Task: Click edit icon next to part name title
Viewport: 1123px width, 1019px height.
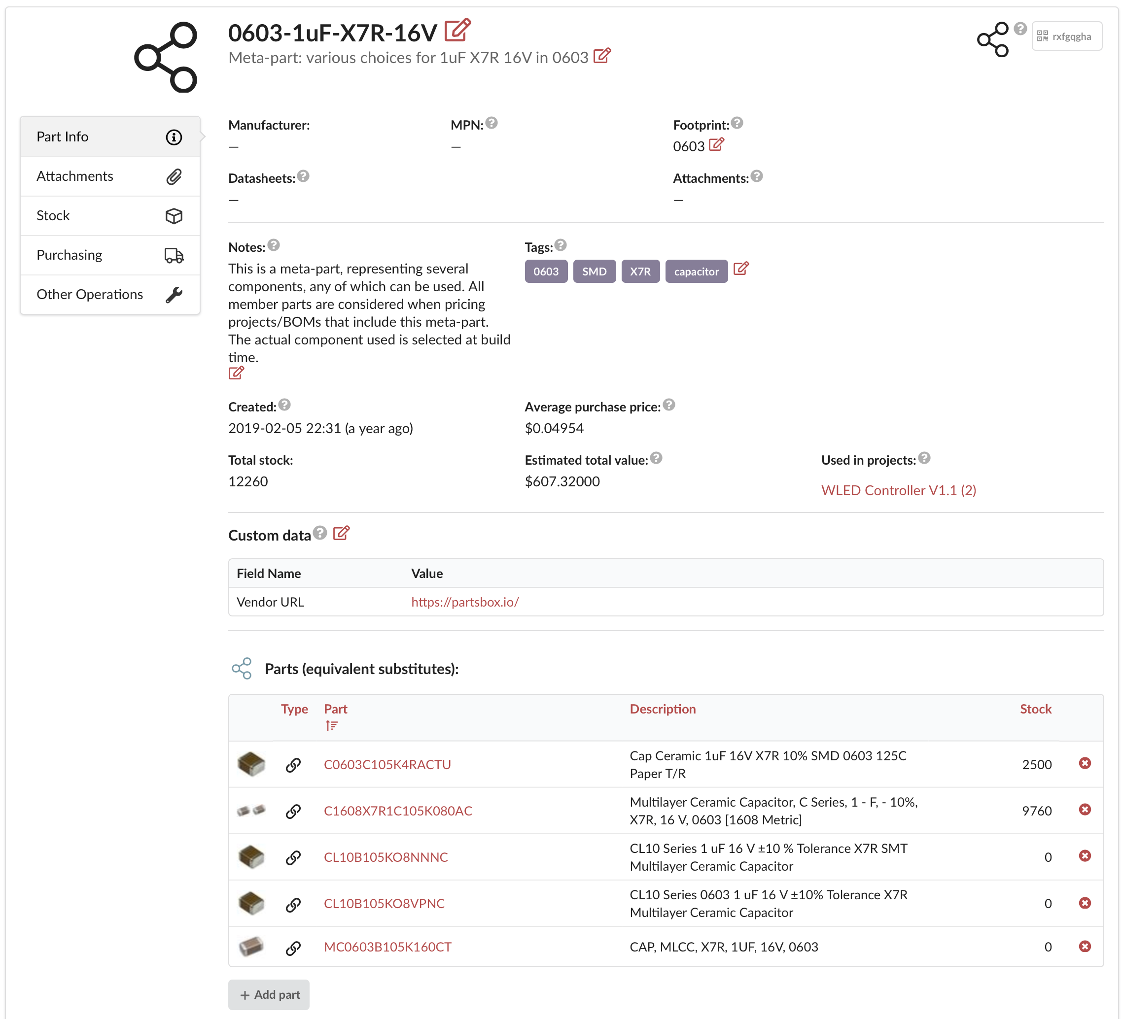Action: click(457, 31)
